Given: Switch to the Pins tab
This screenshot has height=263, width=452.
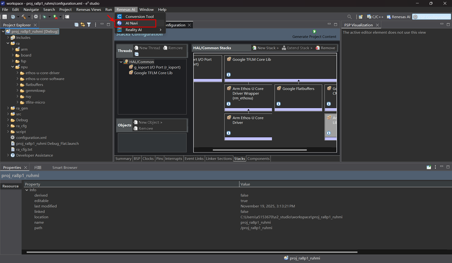Looking at the screenshot, I should (160, 159).
